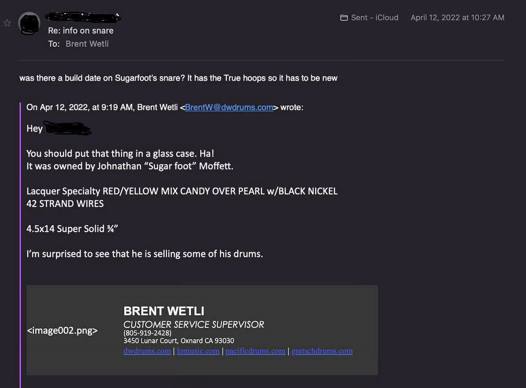The image size is (526, 388).
Task: Click the image002.png attachment placeholder
Action: pyautogui.click(x=62, y=330)
